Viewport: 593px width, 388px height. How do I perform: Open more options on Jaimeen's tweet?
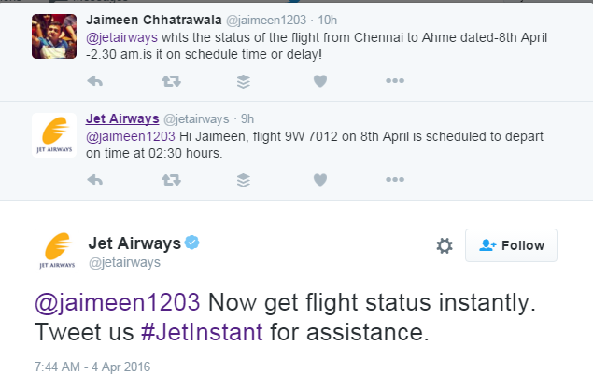tap(395, 81)
